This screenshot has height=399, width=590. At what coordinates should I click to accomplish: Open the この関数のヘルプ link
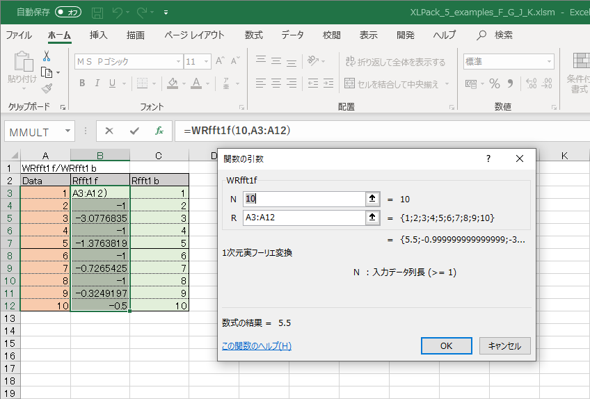(x=256, y=346)
